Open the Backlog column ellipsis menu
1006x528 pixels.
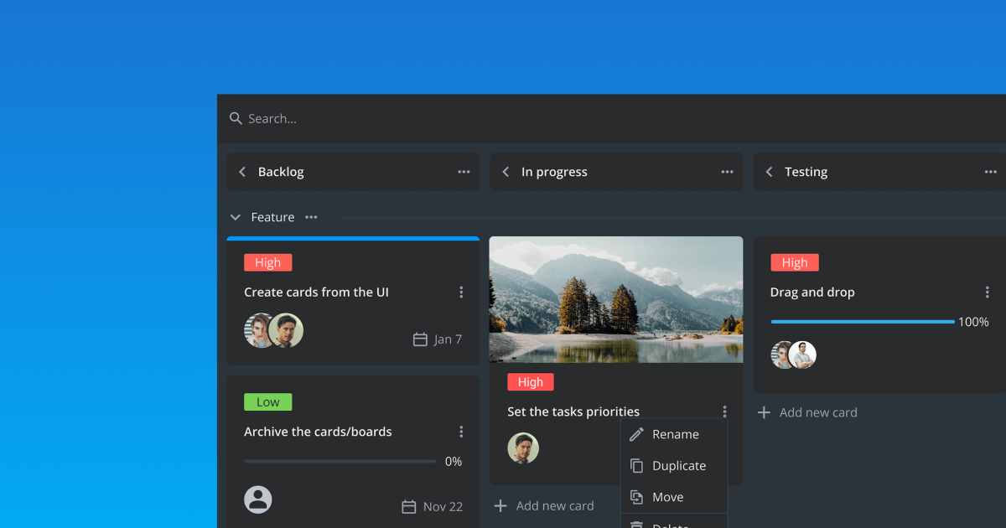[464, 171]
